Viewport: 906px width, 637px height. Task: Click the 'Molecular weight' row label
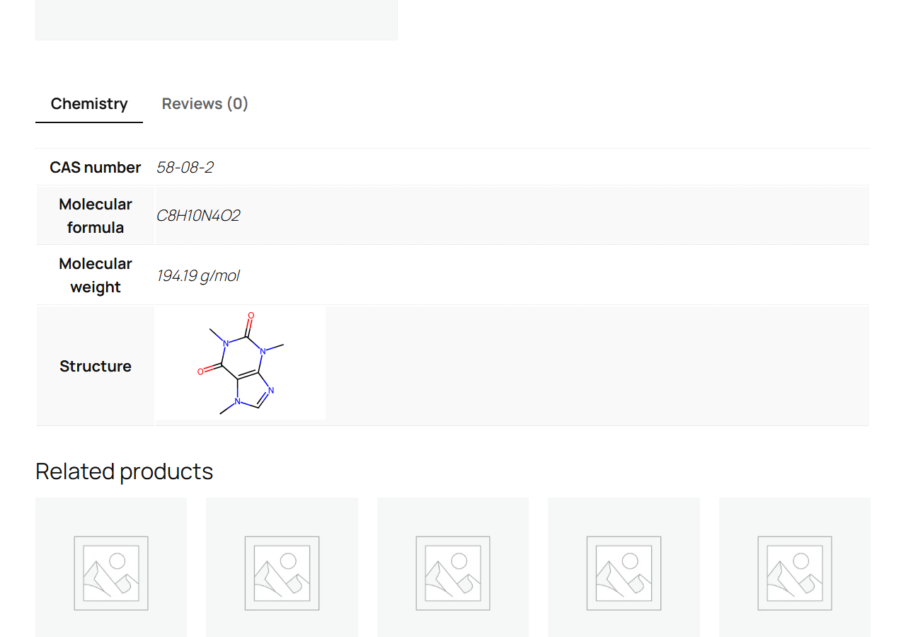coord(96,275)
